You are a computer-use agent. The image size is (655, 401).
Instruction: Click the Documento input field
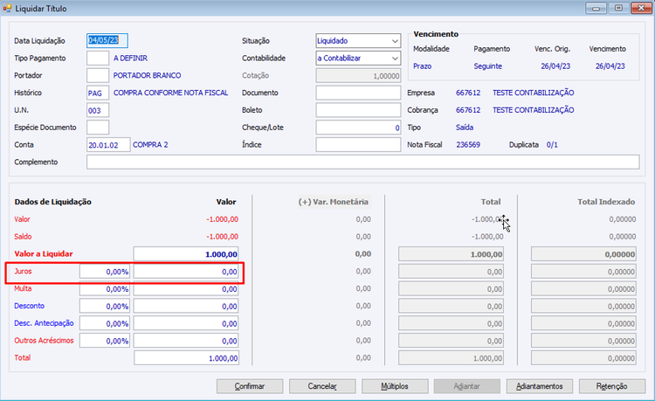tap(358, 93)
